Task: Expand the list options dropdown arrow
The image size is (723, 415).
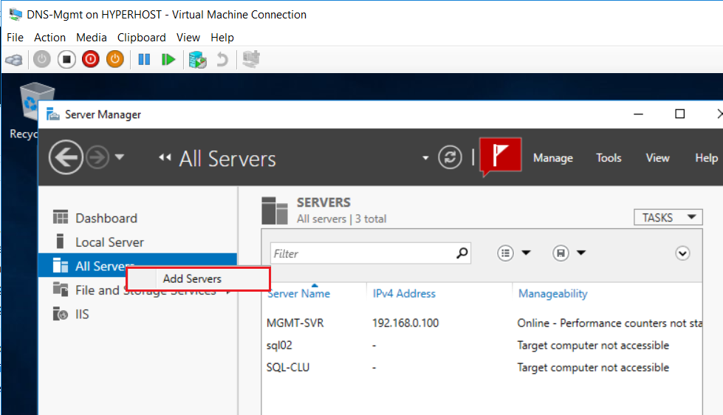Action: (x=526, y=253)
